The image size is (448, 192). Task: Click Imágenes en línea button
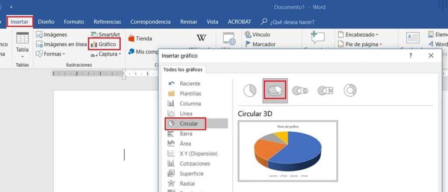point(61,44)
